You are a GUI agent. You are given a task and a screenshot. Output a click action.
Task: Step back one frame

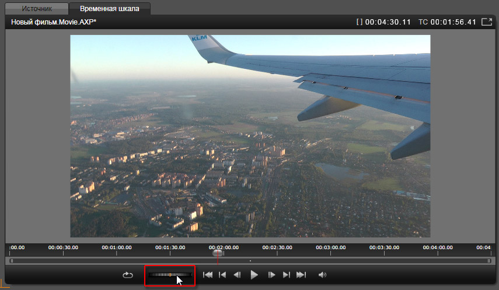(237, 275)
